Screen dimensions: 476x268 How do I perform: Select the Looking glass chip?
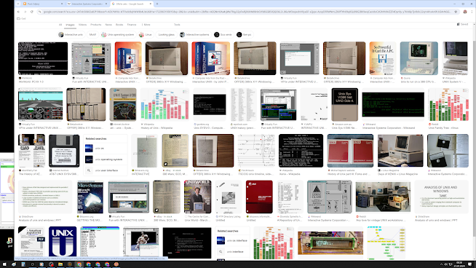click(167, 35)
